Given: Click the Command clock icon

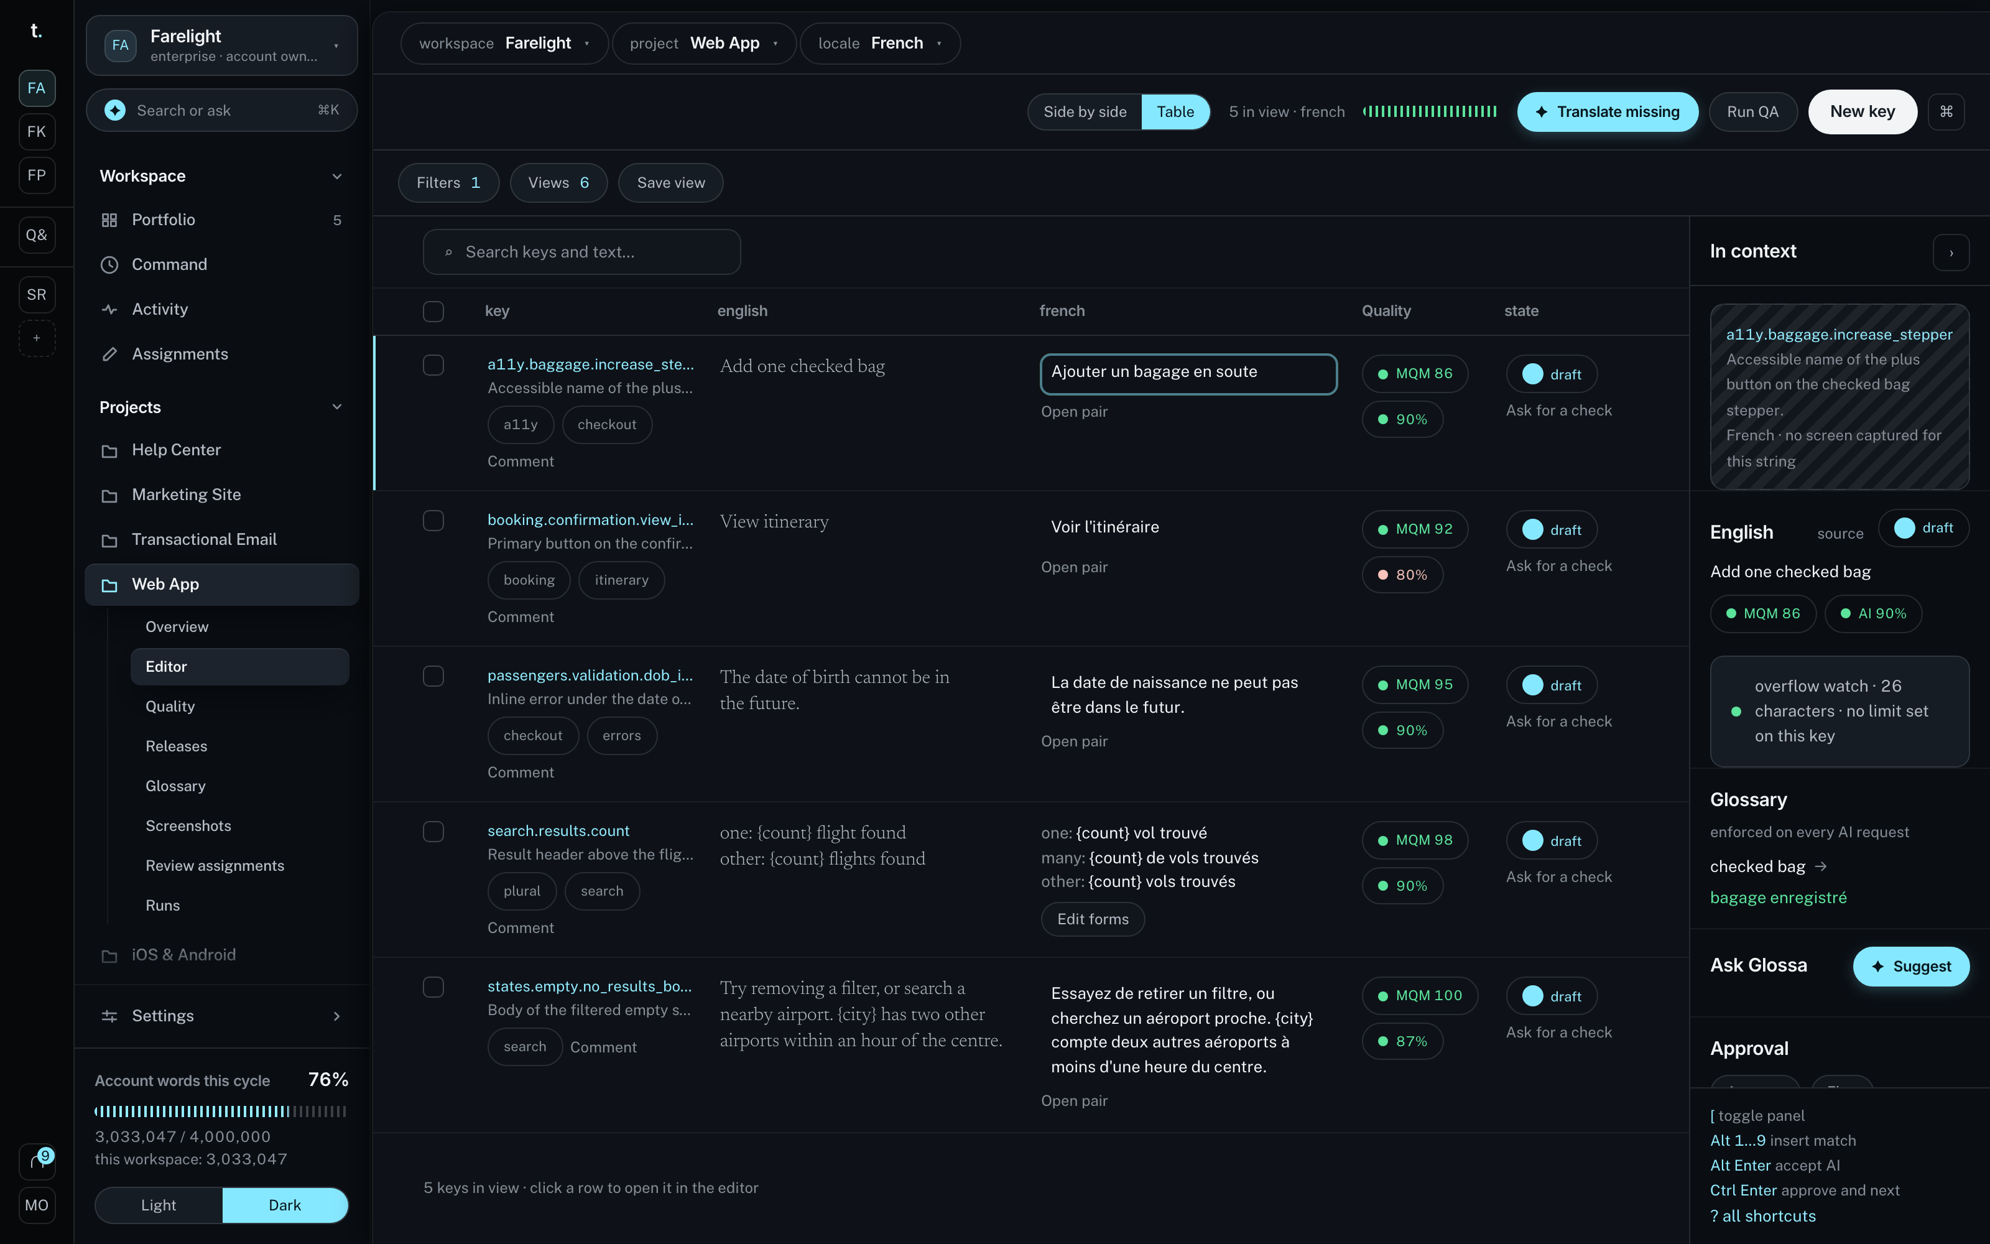Looking at the screenshot, I should click(109, 265).
